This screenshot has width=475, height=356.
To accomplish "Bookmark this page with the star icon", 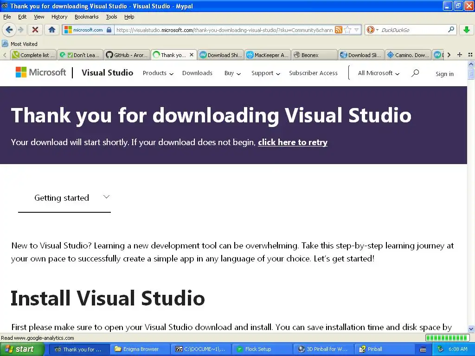I will click(348, 30).
